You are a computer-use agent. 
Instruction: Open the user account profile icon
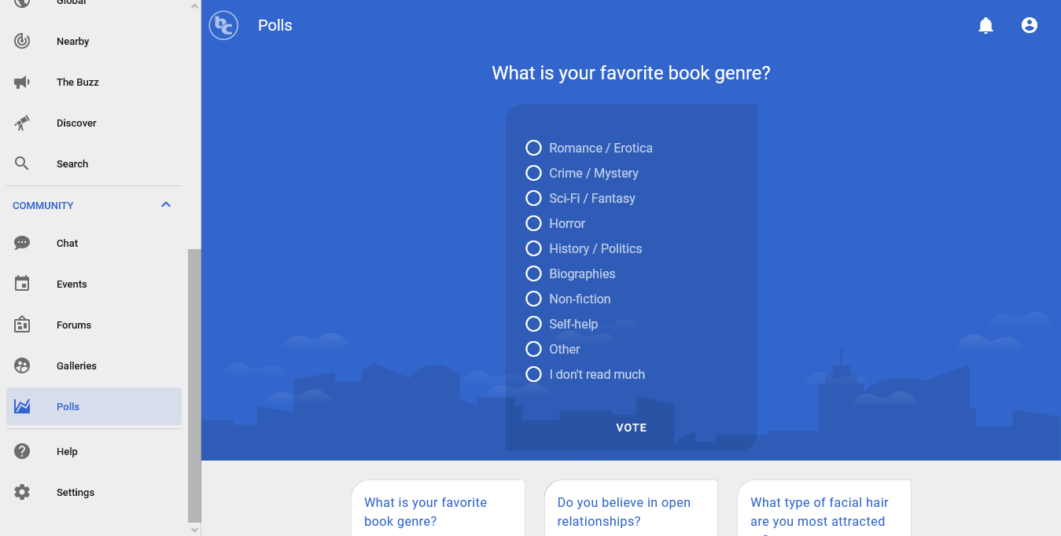(1030, 25)
